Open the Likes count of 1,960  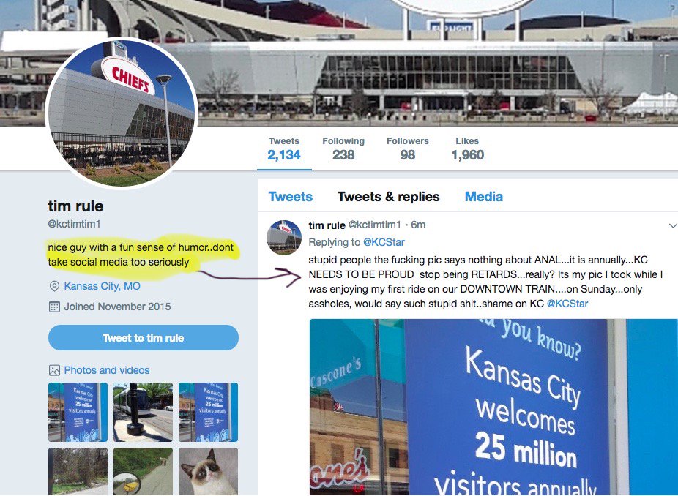click(467, 149)
